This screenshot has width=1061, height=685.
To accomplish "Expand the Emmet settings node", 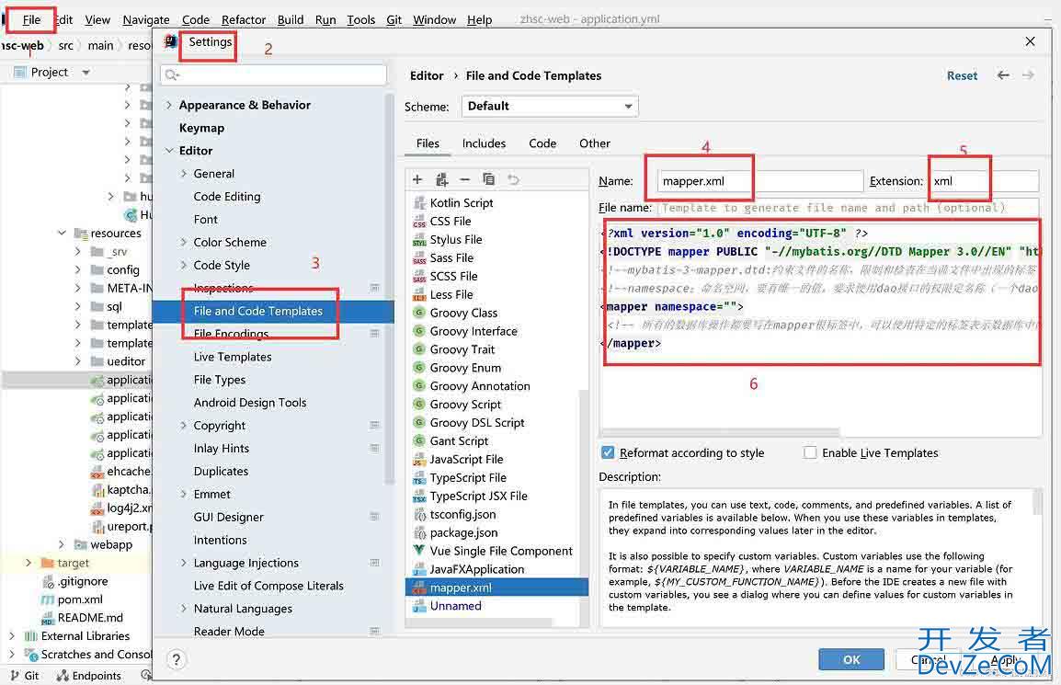I will (183, 494).
